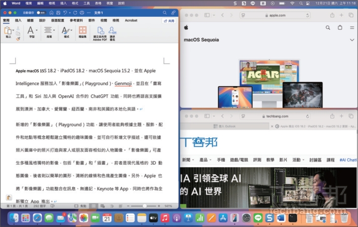Click the collaboration people icon in Word's title bar
This screenshot has height=227, width=358.
coord(174,12)
